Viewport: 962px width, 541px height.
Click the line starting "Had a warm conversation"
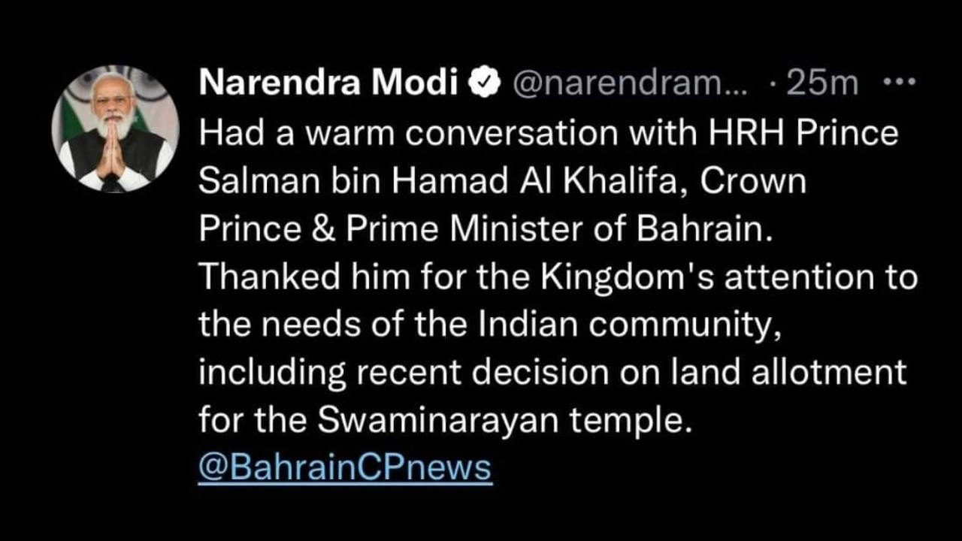pos(548,133)
